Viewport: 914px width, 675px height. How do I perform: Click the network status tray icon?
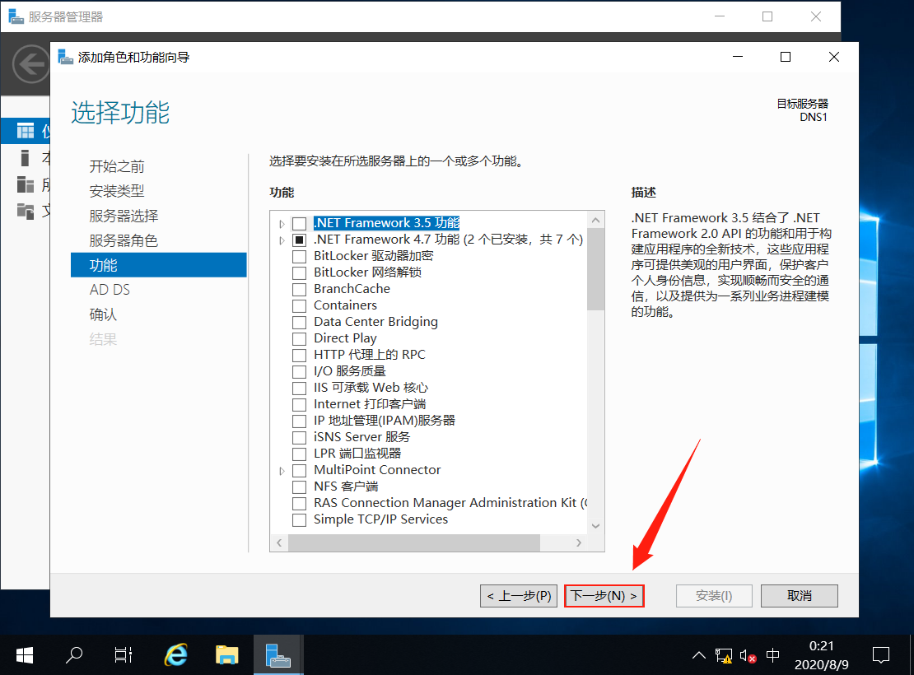724,656
